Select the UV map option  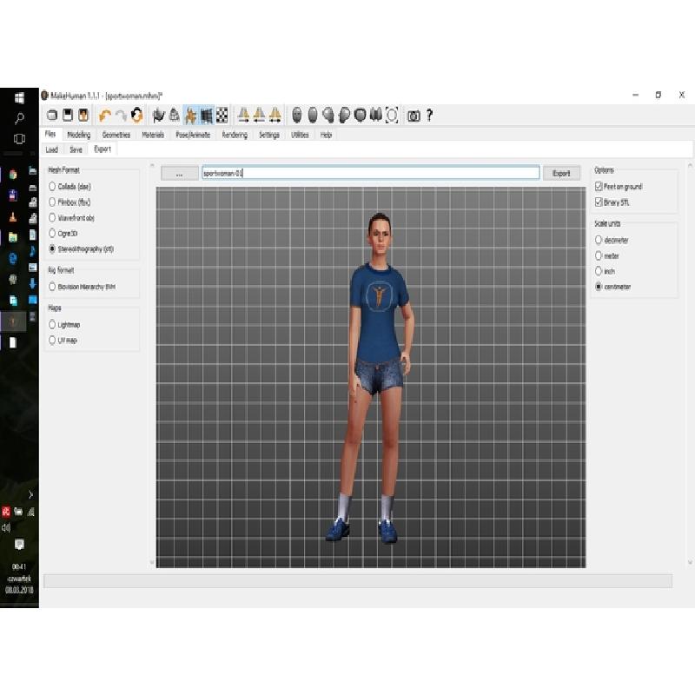[x=63, y=340]
